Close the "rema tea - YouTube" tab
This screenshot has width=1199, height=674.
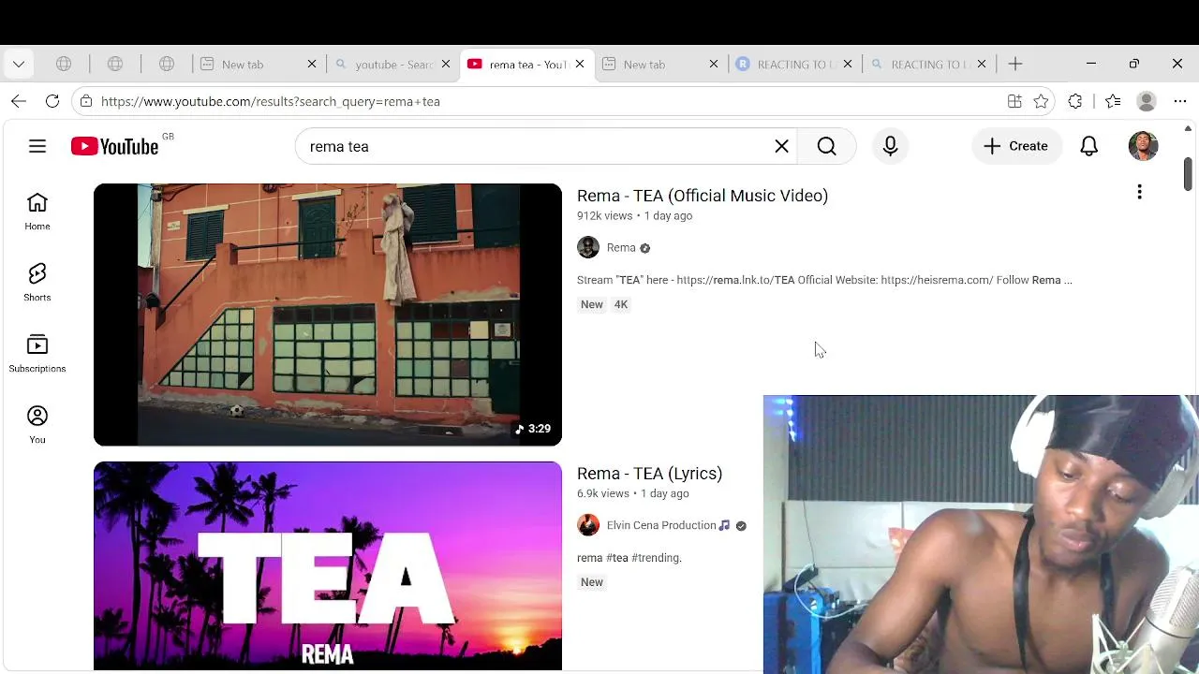click(580, 64)
